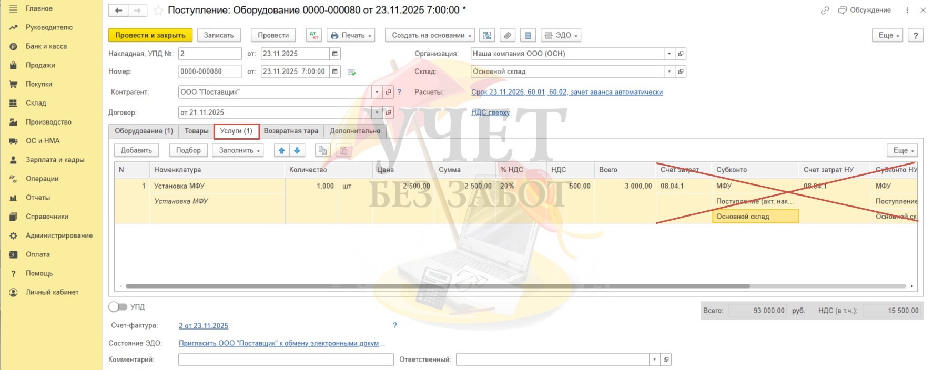Click the green posting status icon
The width and height of the screenshot is (933, 370).
pyautogui.click(x=351, y=72)
